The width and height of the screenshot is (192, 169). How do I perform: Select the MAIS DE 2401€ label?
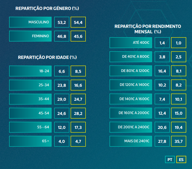click(131, 141)
